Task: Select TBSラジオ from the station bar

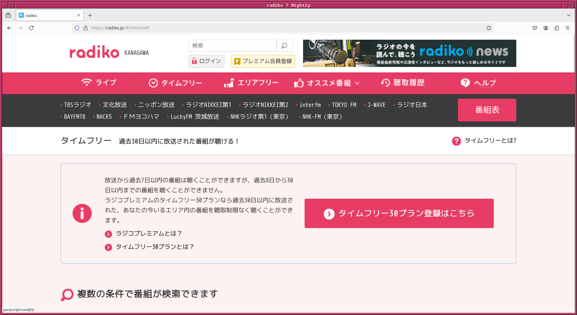Action: coord(77,104)
